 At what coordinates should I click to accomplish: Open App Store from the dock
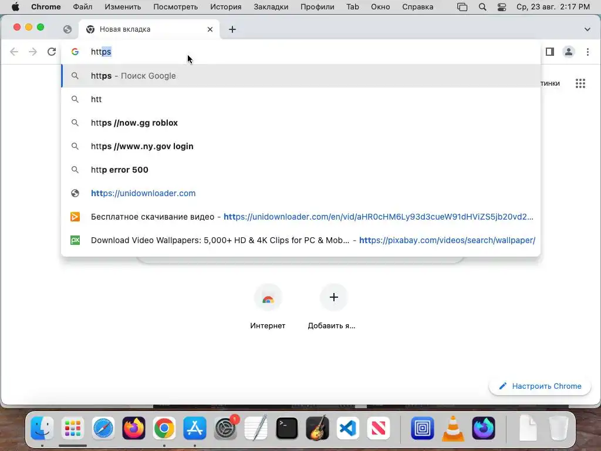tap(195, 428)
